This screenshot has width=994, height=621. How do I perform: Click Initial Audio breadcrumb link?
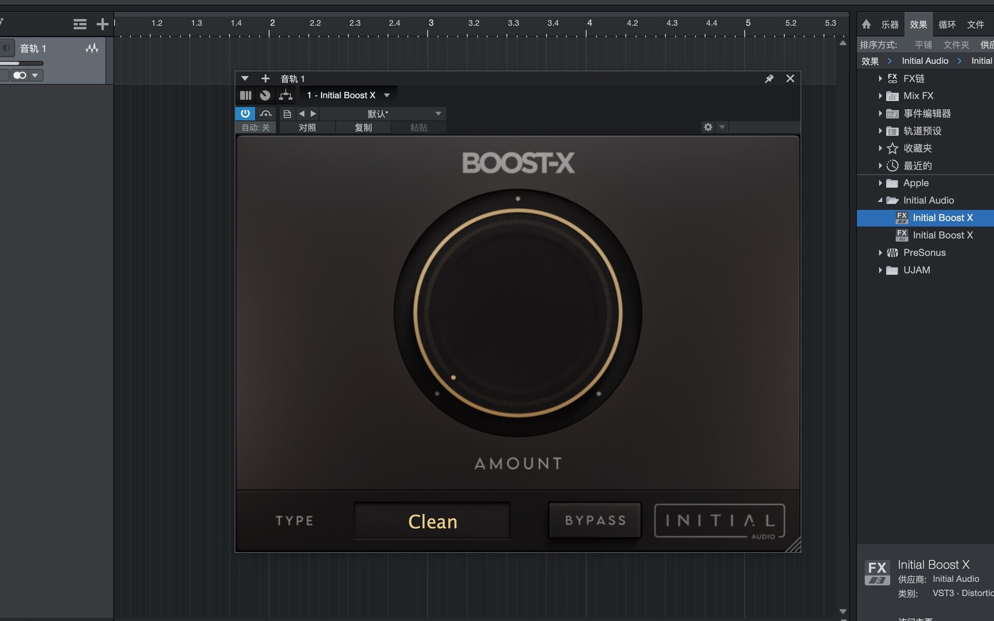(x=925, y=61)
